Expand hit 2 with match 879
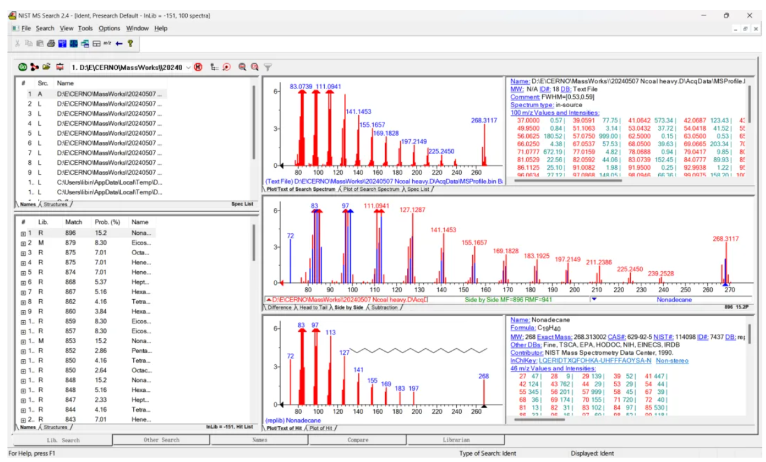 tap(23, 243)
